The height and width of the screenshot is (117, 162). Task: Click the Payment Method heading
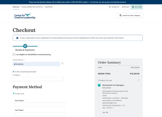(x=27, y=87)
